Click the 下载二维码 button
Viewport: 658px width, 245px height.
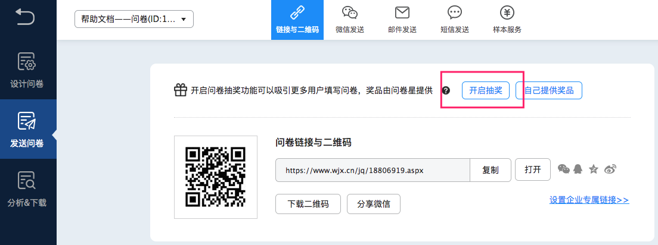click(308, 203)
